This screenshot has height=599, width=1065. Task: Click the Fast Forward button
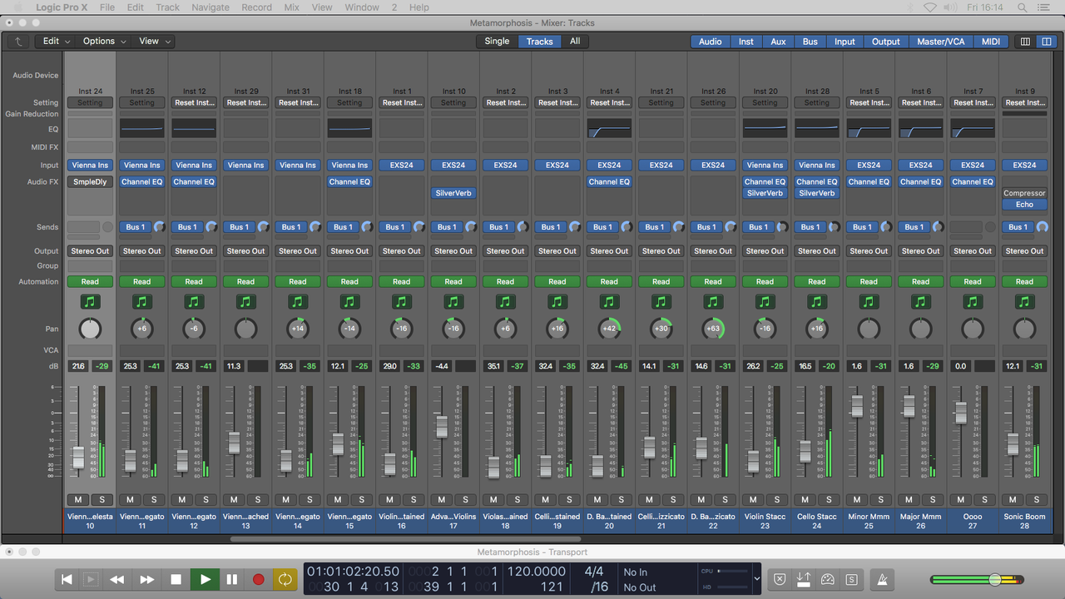coord(146,580)
